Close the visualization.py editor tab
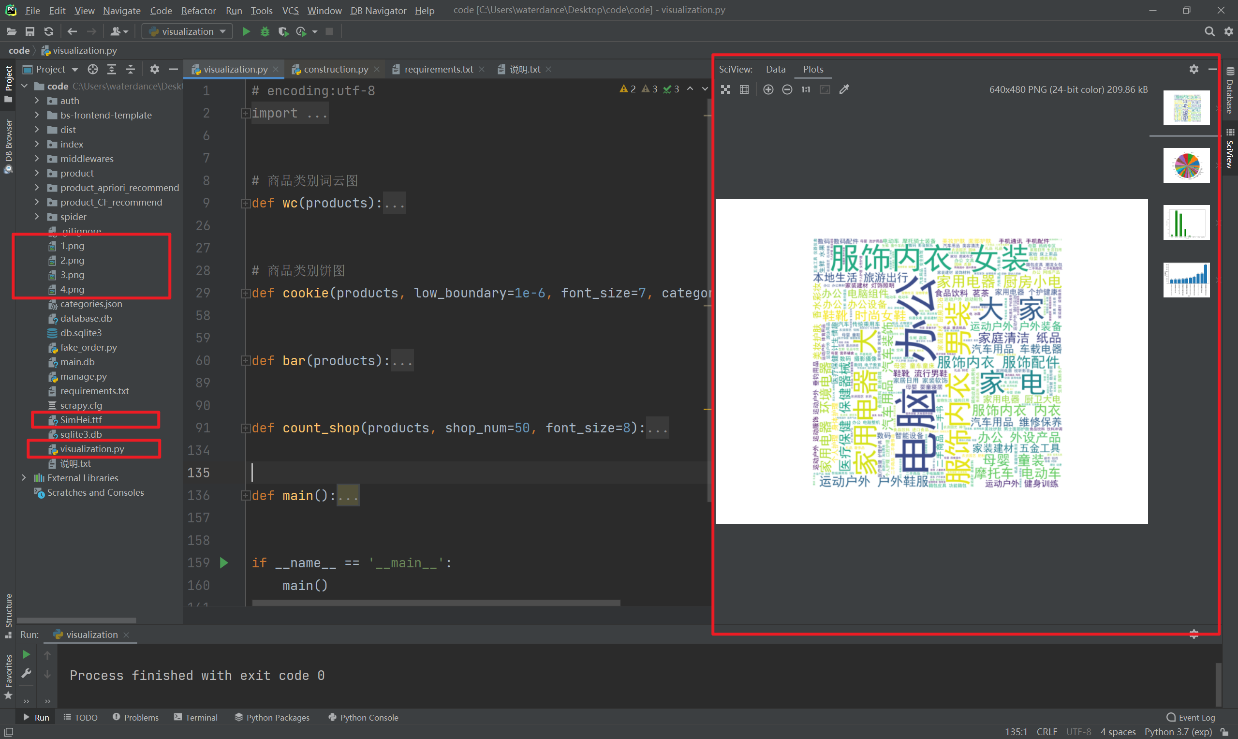Screen dimensions: 1238x739 (276, 69)
